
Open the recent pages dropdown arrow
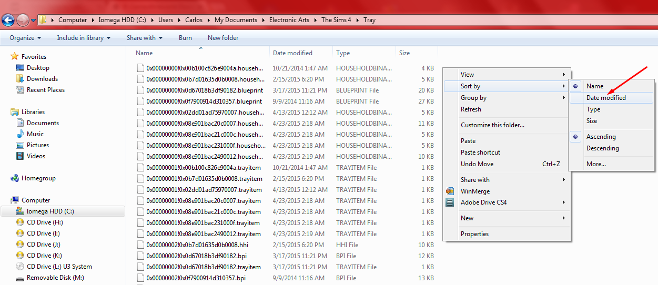click(34, 21)
